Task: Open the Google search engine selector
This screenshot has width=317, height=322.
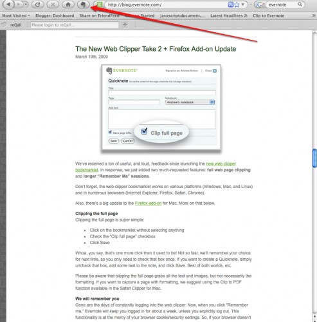Action: tap(260, 5)
